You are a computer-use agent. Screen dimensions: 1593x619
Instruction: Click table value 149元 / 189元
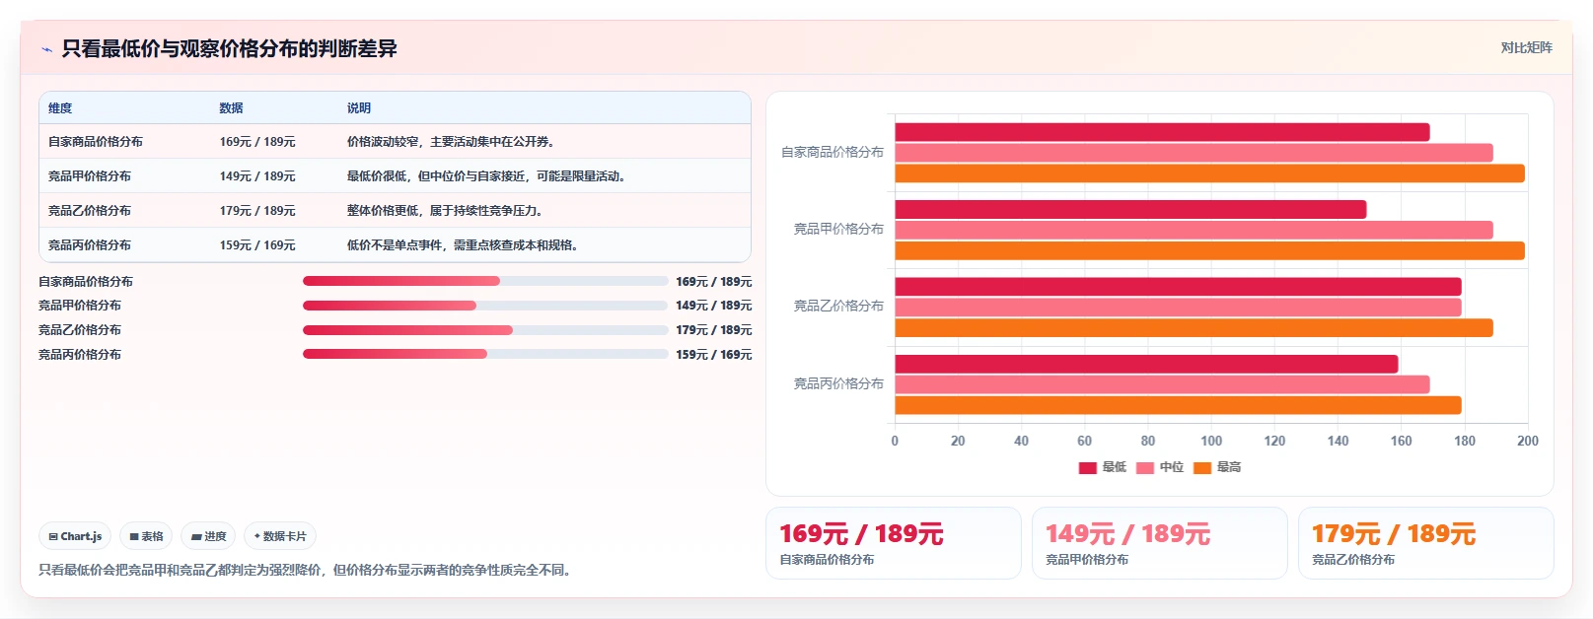(x=257, y=176)
